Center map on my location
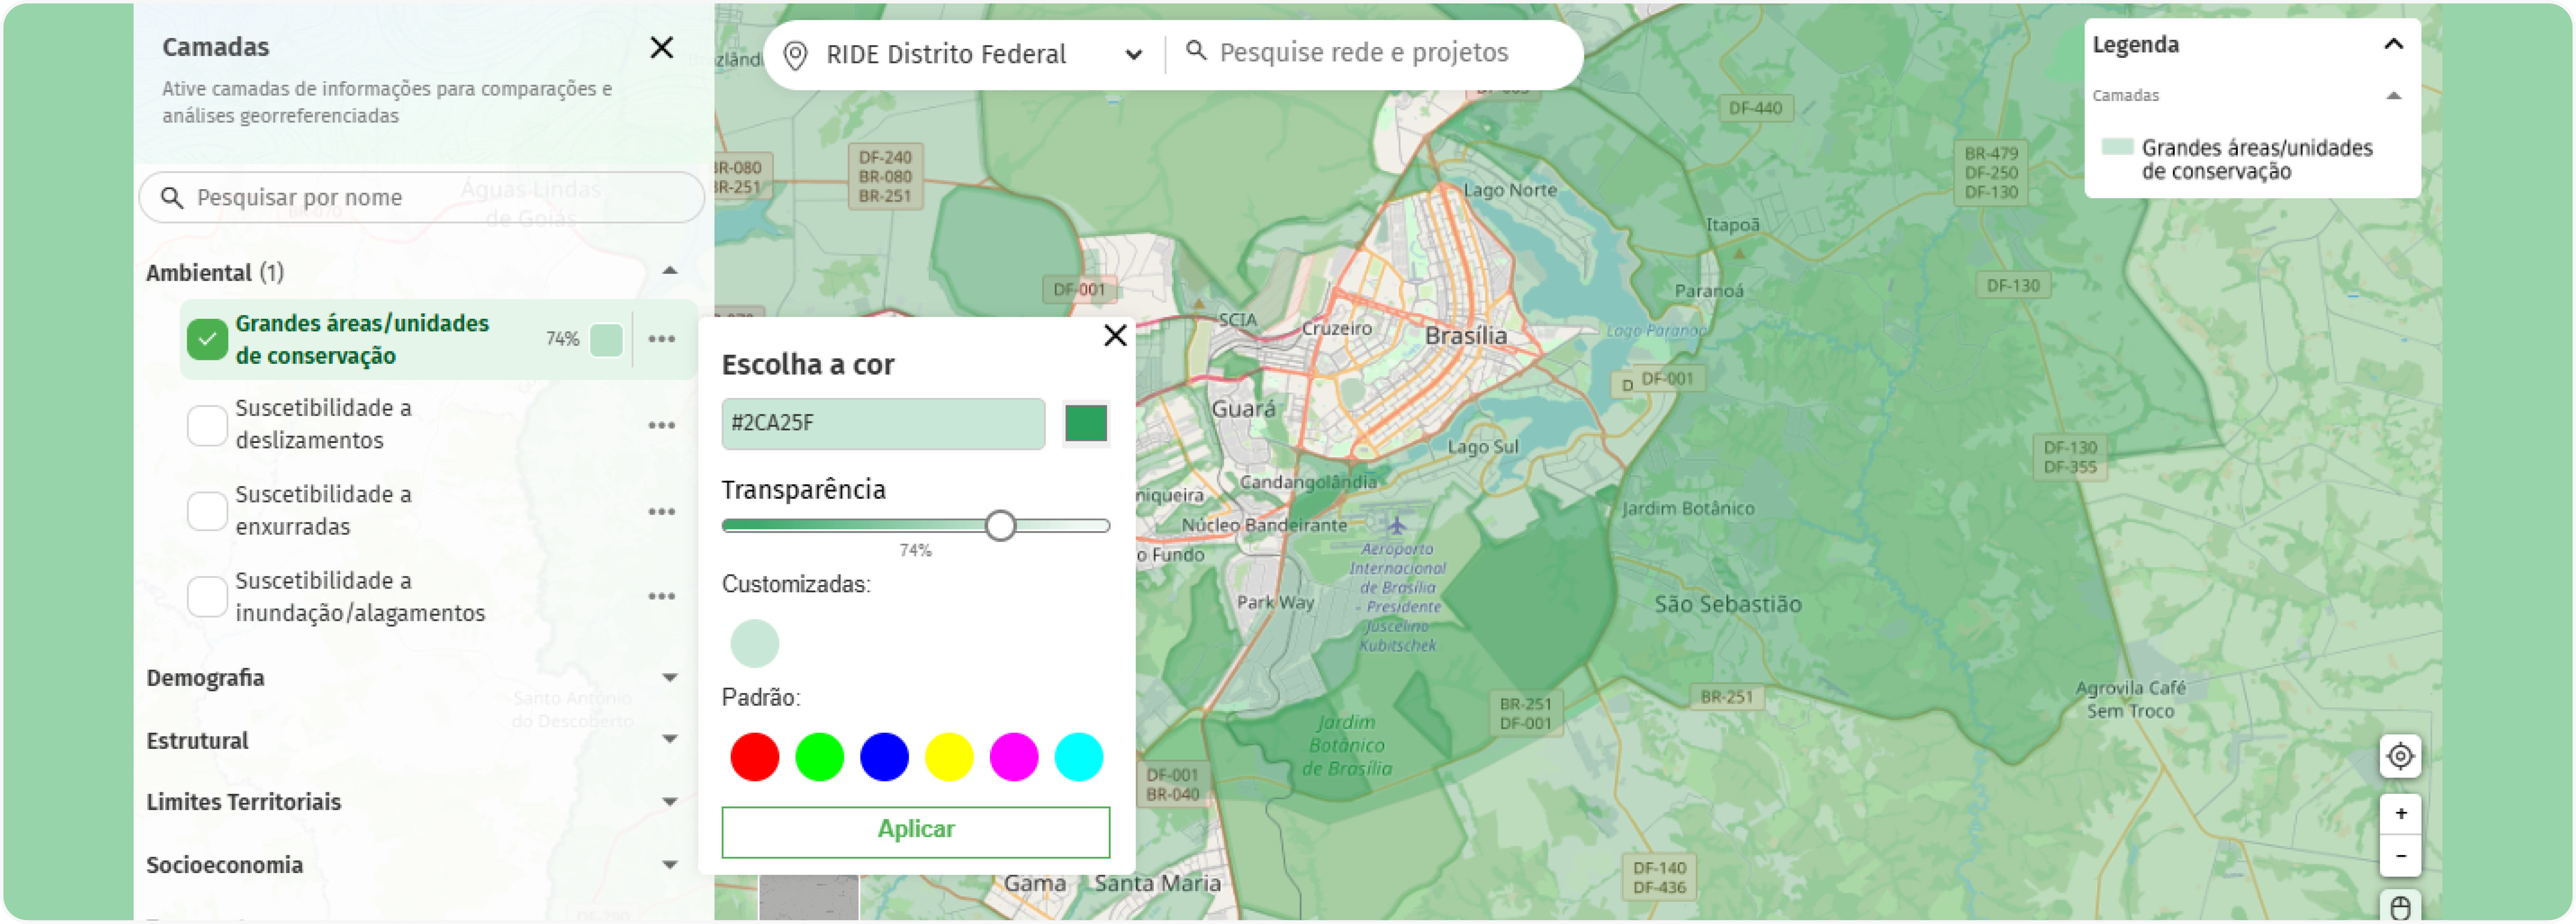2576x924 pixels. (2400, 756)
